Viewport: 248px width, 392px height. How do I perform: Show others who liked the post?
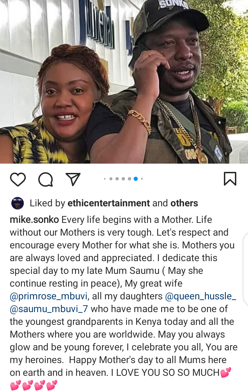tap(184, 203)
